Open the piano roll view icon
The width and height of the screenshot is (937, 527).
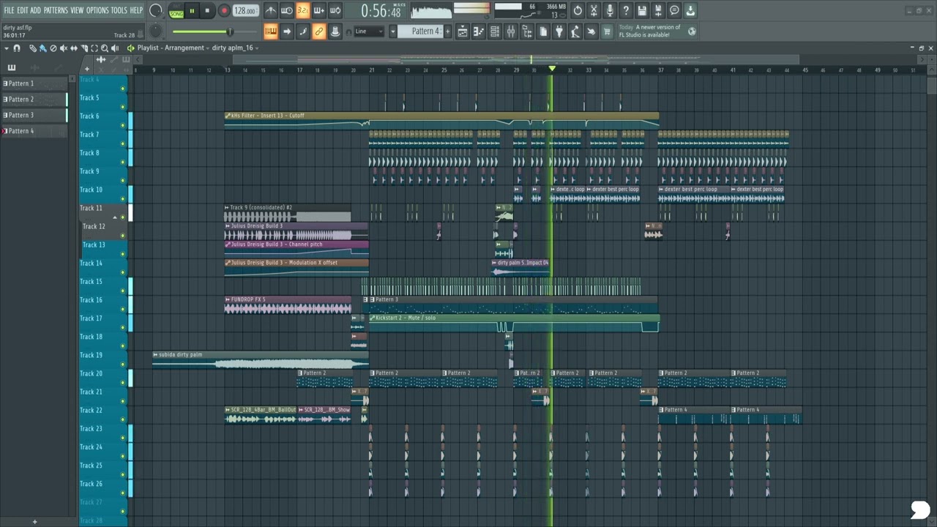pyautogui.click(x=479, y=31)
